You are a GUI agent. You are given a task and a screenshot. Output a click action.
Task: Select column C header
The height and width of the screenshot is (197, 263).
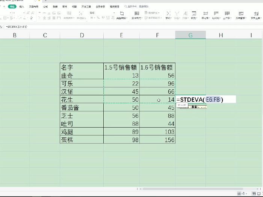(45, 35)
